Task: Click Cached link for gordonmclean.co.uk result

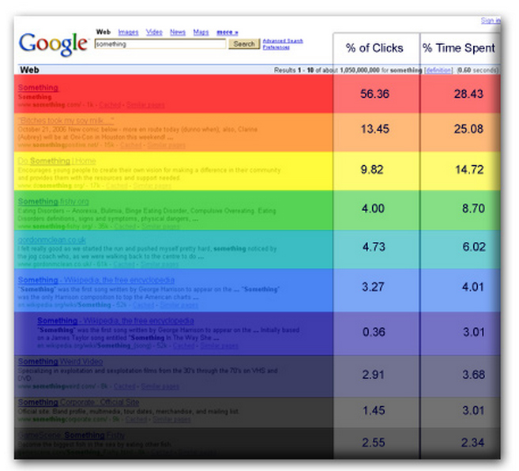Action: pyautogui.click(x=124, y=264)
